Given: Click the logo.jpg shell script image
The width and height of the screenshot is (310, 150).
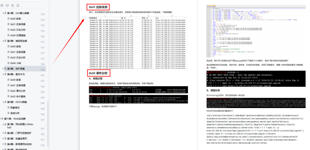Looking at the screenshot, I should click(x=256, y=31).
